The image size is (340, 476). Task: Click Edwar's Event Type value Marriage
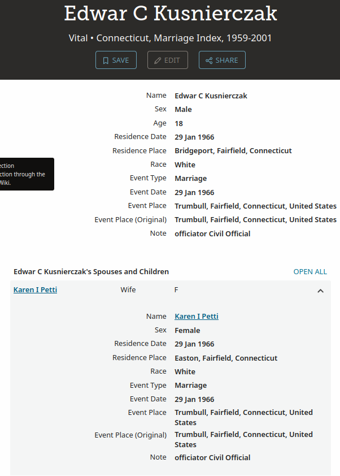coord(190,179)
